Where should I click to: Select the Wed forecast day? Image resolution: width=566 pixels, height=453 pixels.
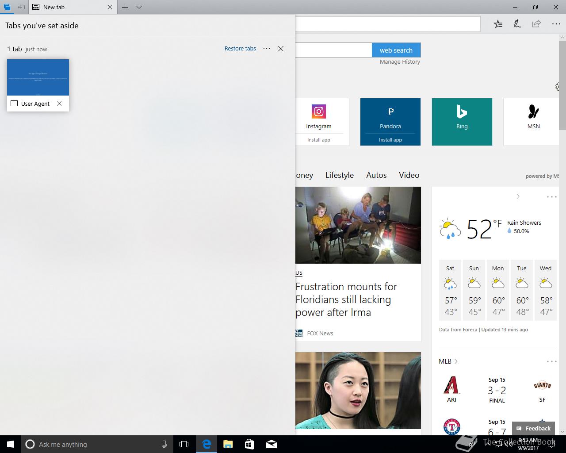coord(546,290)
